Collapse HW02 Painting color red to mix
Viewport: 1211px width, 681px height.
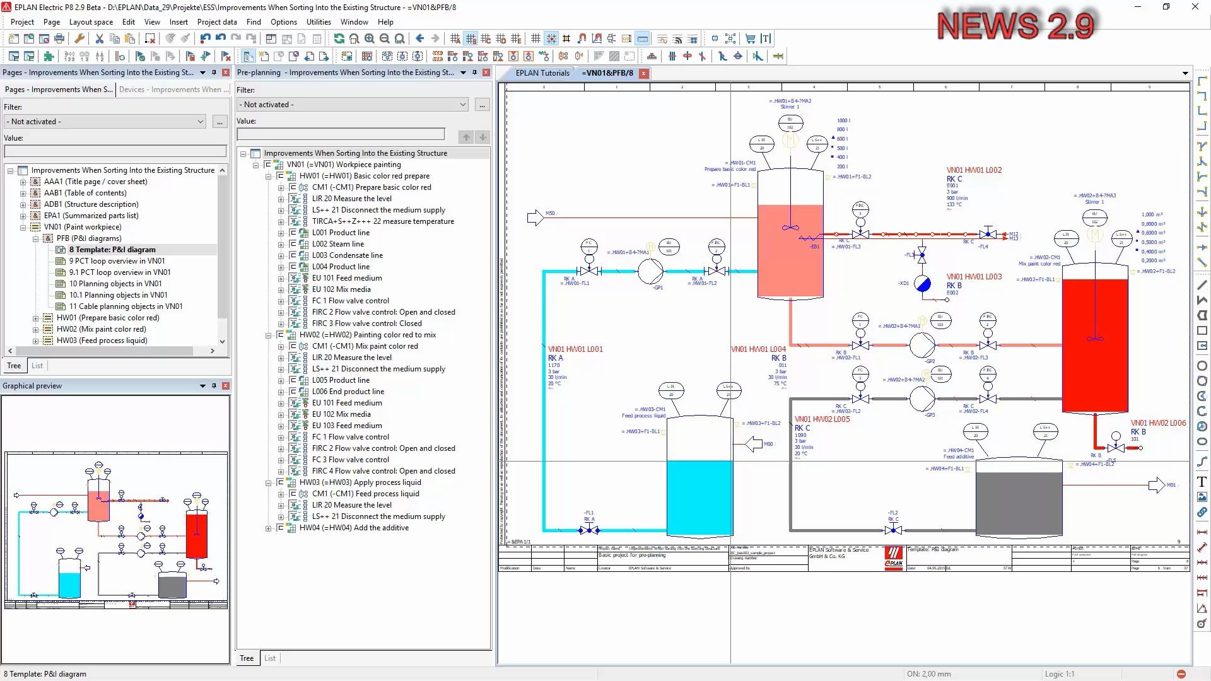pyautogui.click(x=268, y=335)
